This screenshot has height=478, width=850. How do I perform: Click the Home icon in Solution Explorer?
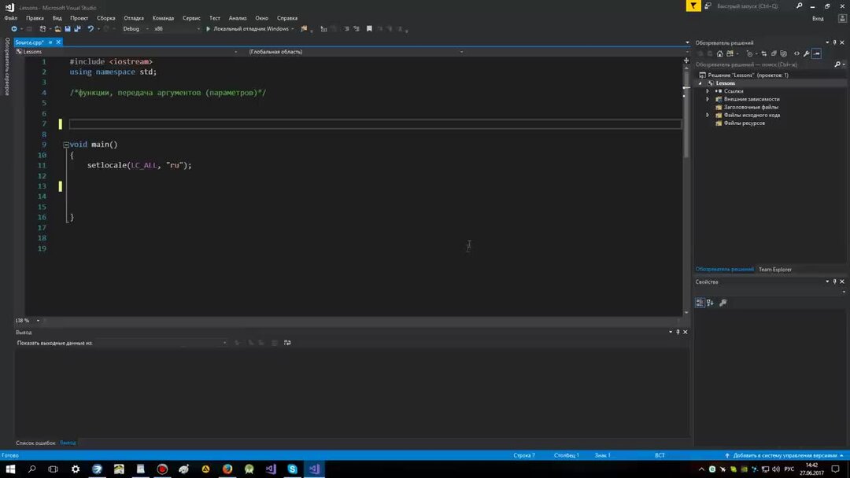click(x=720, y=53)
